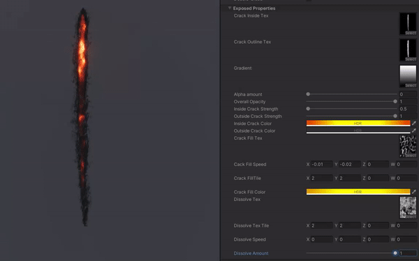
Task: Click the Crack FillTile Y field
Action: coord(350,178)
